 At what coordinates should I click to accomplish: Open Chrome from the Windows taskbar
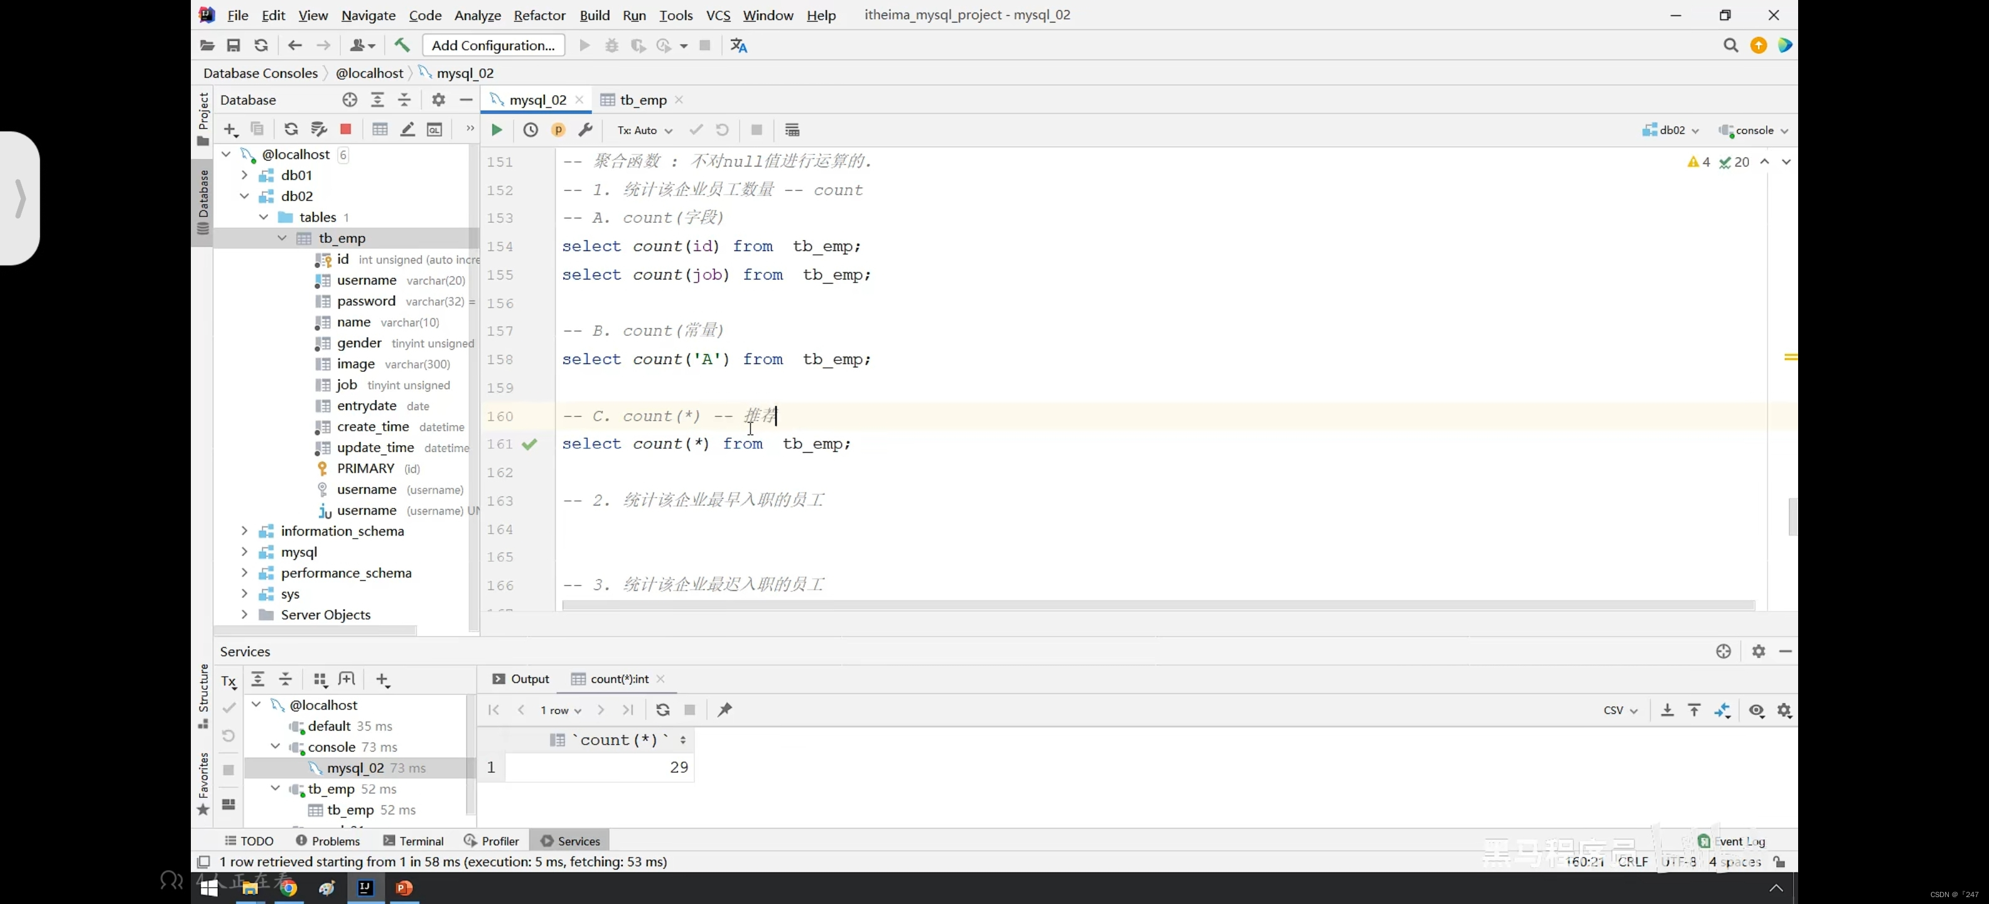[288, 888]
